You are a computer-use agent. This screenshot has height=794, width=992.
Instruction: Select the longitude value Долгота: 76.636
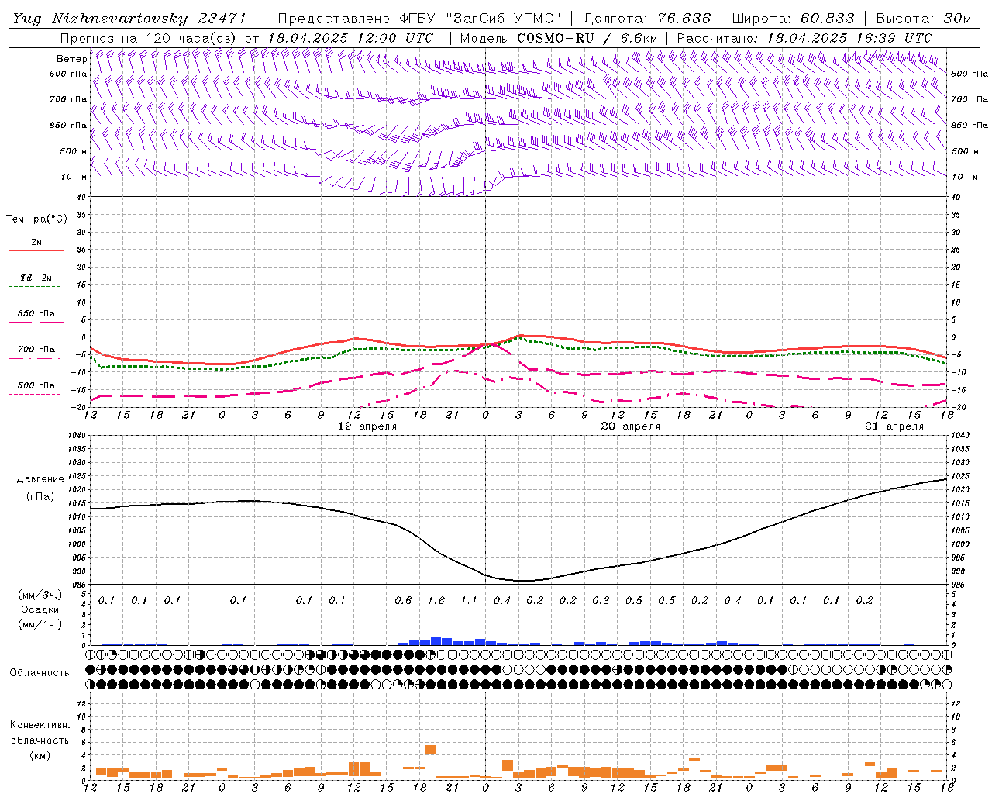647,19
